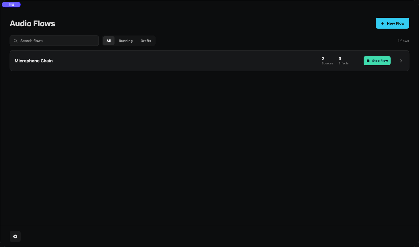Click the magnifier icon in search box
The image size is (419, 247).
tap(15, 41)
